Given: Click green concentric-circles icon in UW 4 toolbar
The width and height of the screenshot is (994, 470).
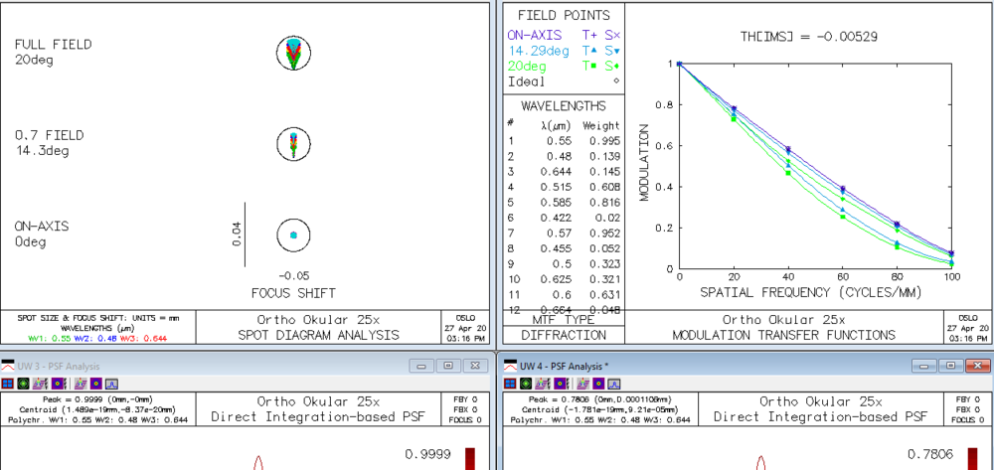Looking at the screenshot, I should click(526, 384).
